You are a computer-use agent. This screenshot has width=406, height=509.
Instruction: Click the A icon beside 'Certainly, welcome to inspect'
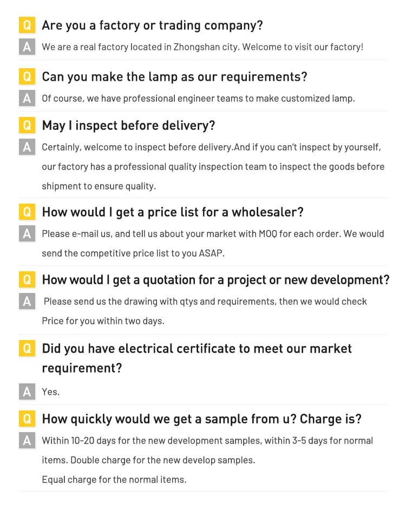[27, 147]
